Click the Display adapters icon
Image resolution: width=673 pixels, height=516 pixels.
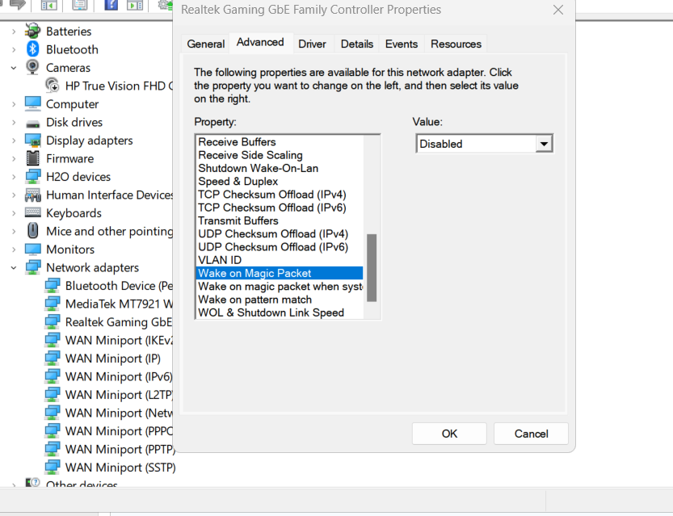coord(32,141)
